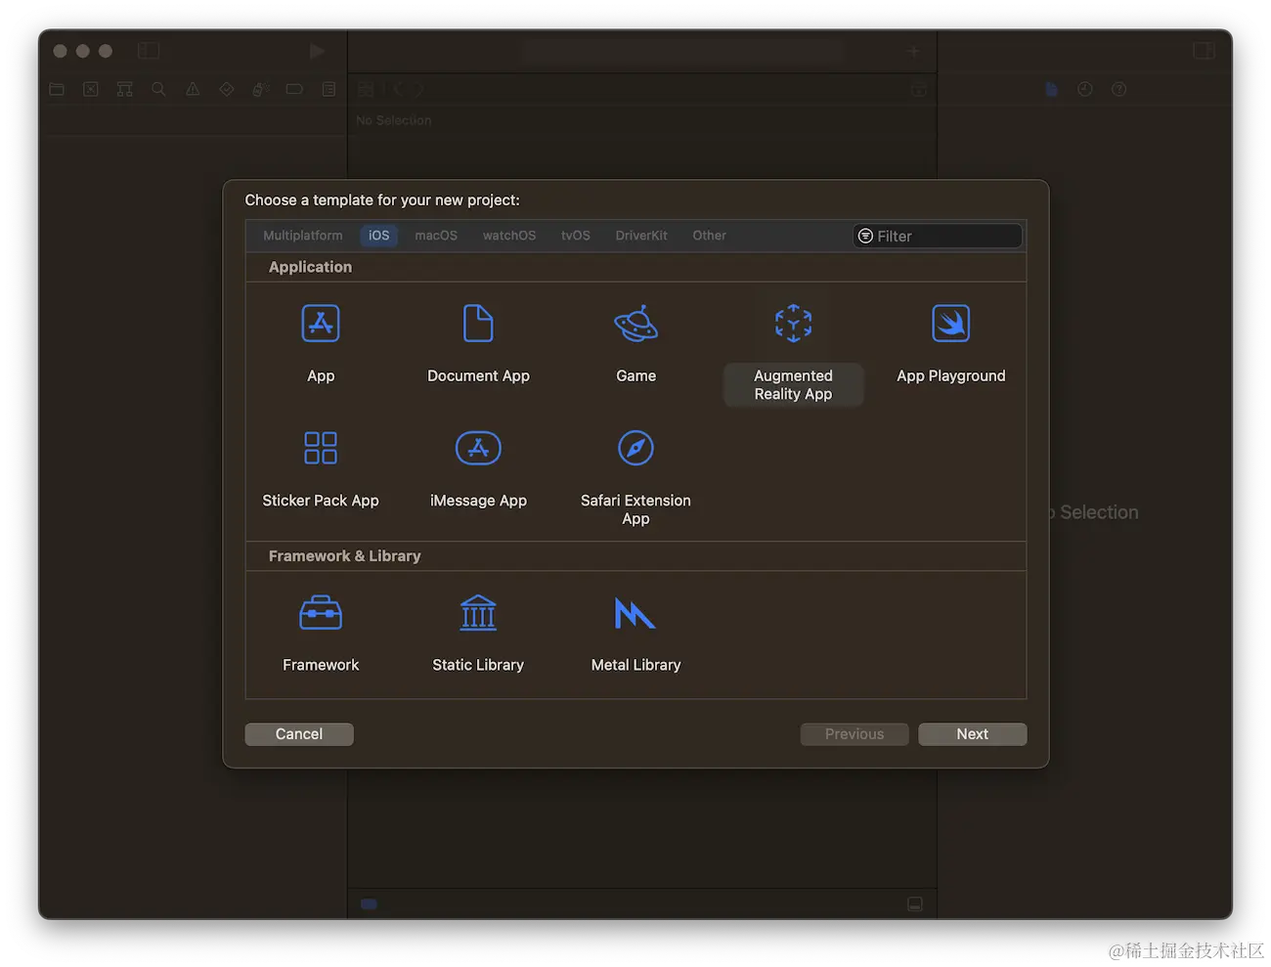Open the History inspector clock icon
Viewport: 1271px width, 967px height.
[x=1085, y=89]
